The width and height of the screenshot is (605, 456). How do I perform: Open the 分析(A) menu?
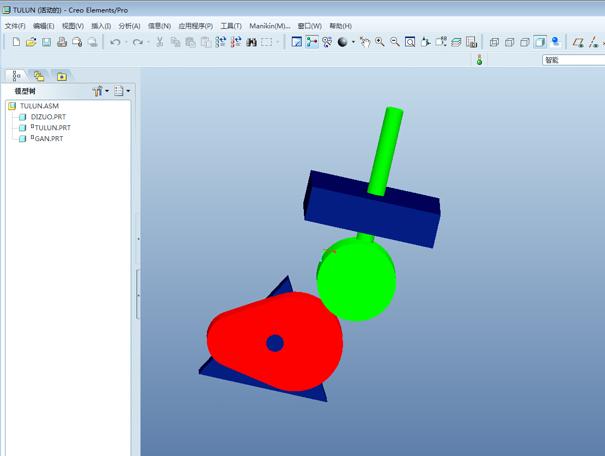point(129,26)
